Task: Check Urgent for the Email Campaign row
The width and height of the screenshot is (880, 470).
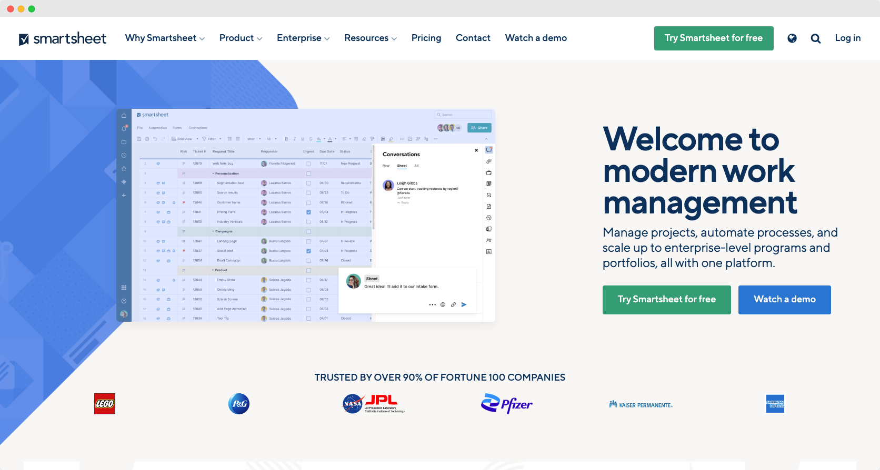Action: tap(308, 261)
